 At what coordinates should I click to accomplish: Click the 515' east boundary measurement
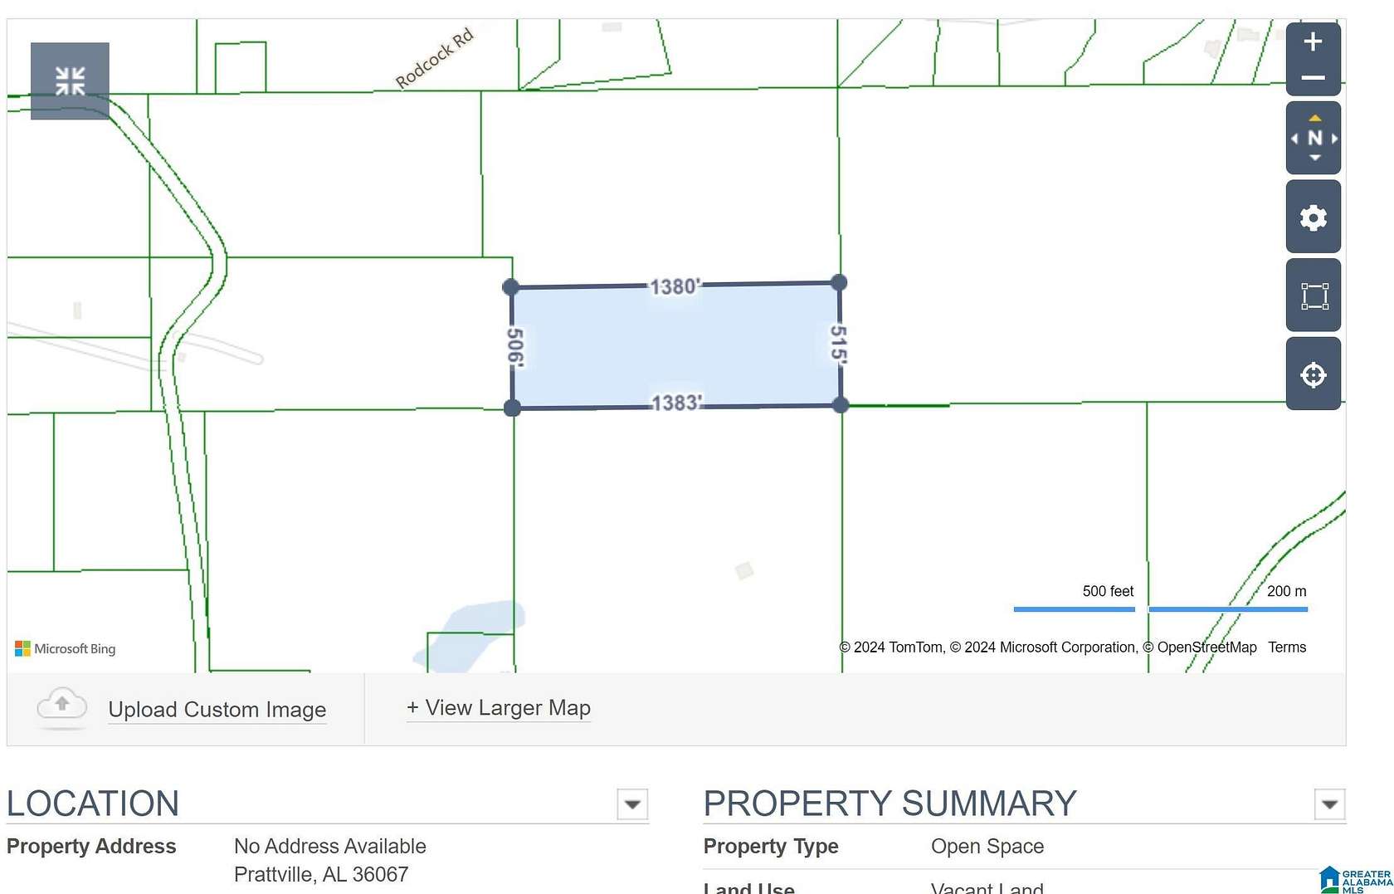(x=839, y=344)
